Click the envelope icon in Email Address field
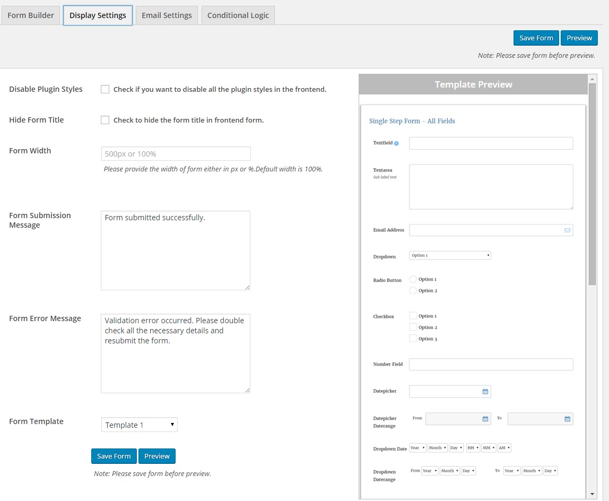Viewport: 609px width, 501px height. (x=567, y=230)
